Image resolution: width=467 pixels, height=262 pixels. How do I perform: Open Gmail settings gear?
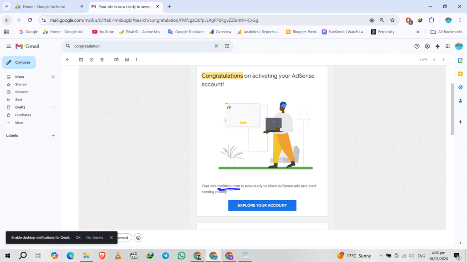[x=427, y=46]
